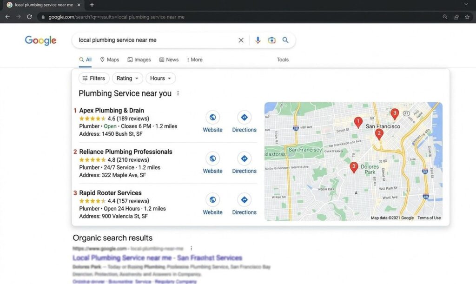Image resolution: width=476 pixels, height=284 pixels.
Task: Click the Google logo
Action: click(40, 40)
